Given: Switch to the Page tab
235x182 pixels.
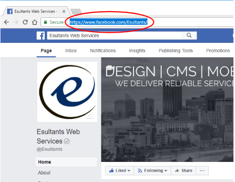Looking at the screenshot, I should (46, 51).
